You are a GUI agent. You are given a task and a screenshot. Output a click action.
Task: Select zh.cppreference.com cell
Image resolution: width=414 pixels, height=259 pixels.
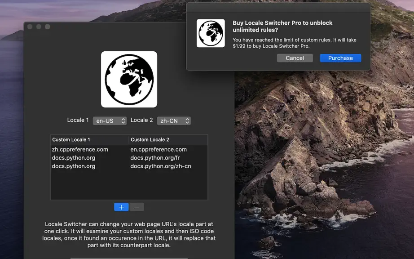click(x=80, y=149)
